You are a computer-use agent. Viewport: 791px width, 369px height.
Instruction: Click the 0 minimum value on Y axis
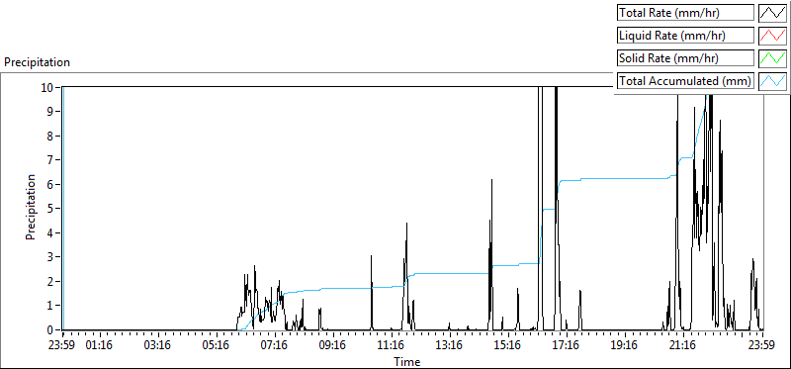pyautogui.click(x=50, y=330)
